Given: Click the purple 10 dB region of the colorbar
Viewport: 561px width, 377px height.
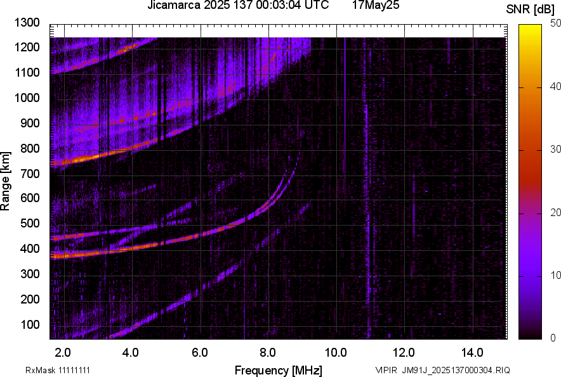Looking at the screenshot, I should point(531,276).
